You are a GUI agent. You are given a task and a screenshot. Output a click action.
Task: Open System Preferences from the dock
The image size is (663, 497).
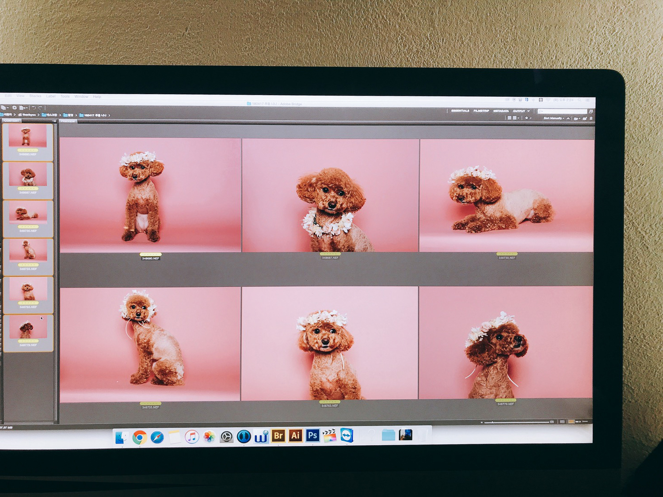click(x=226, y=437)
